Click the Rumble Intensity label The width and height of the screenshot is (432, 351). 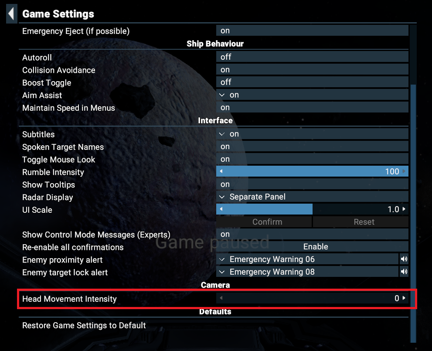[x=53, y=172]
